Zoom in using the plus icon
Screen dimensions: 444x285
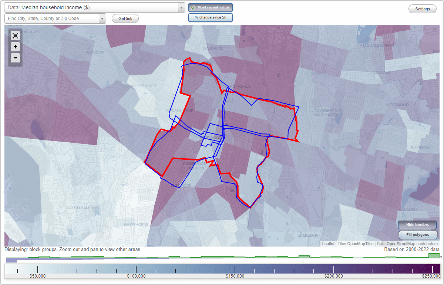coord(15,47)
